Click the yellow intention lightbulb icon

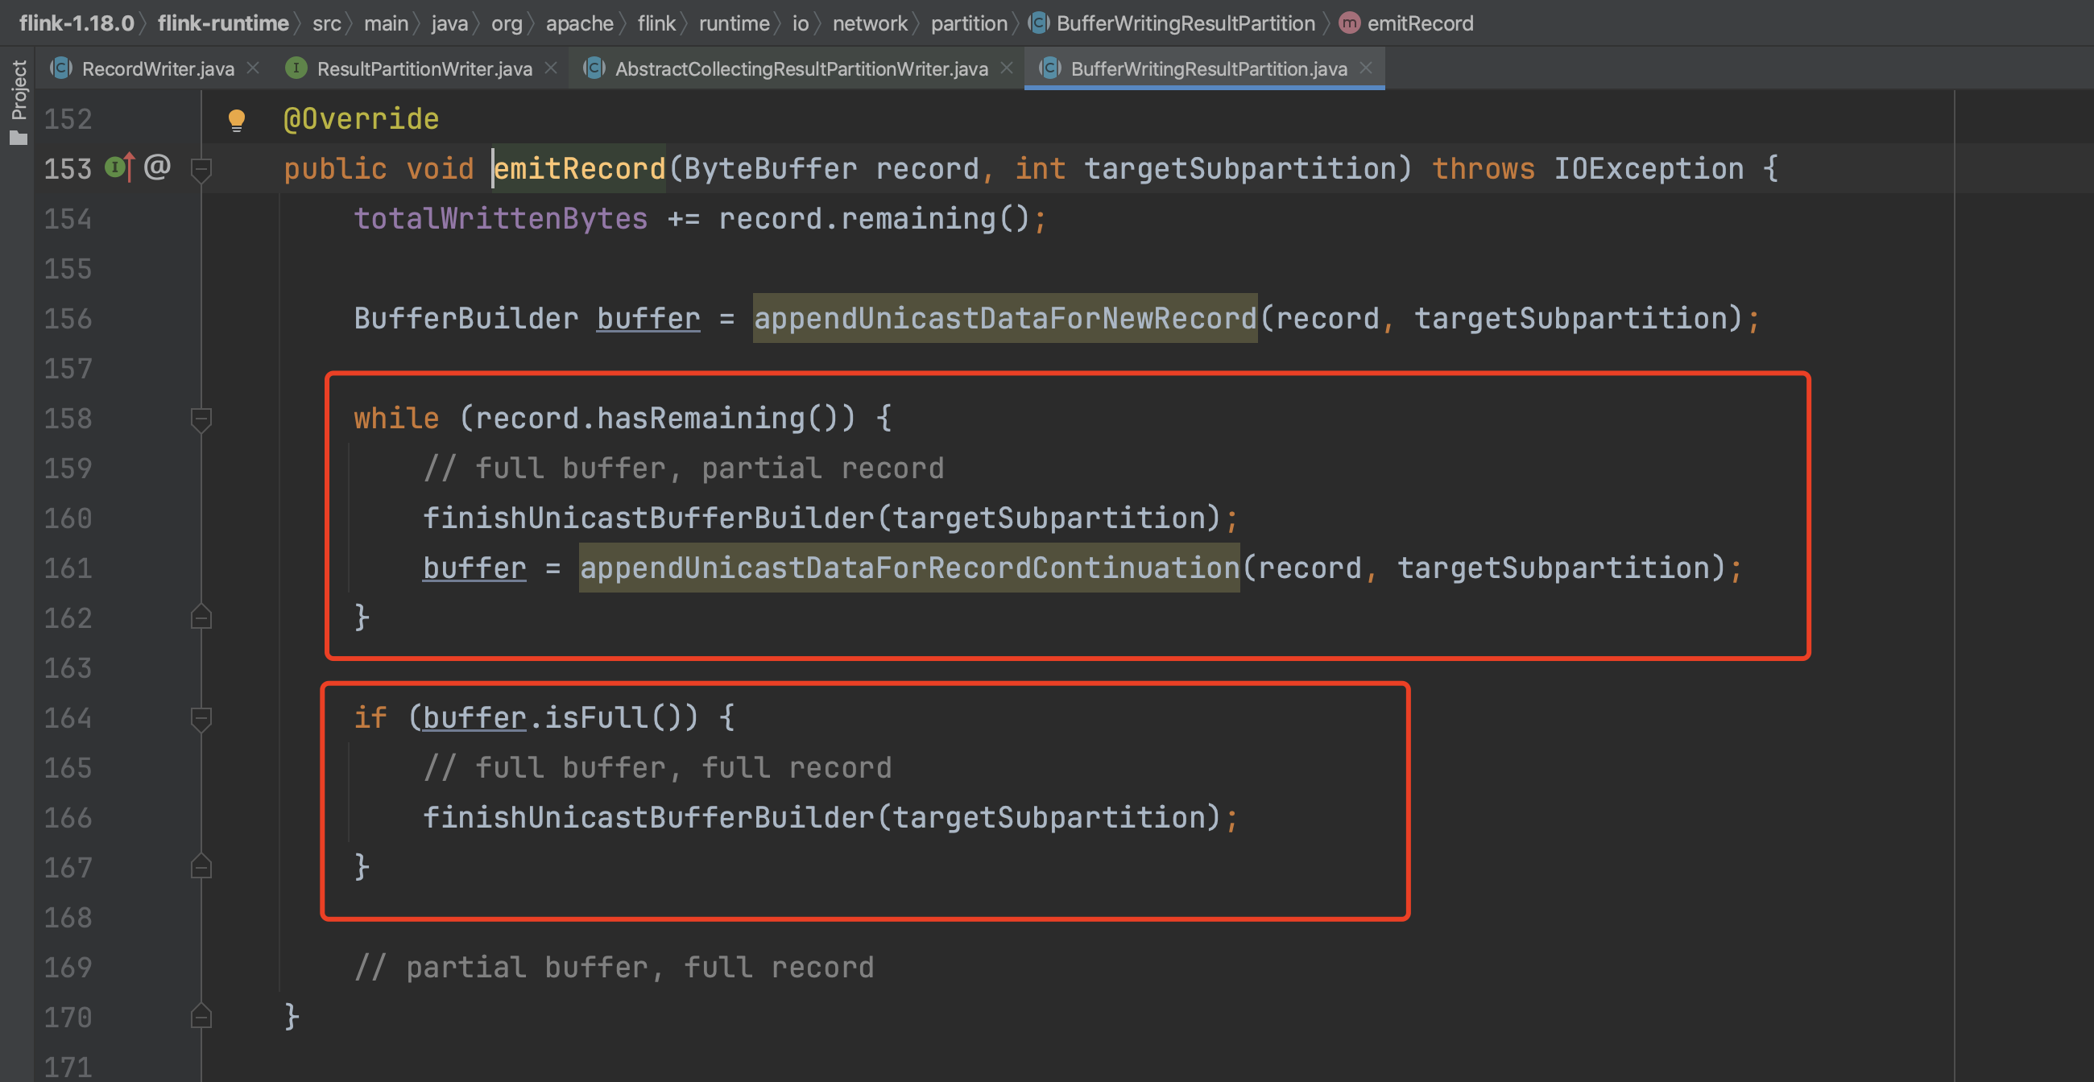[x=237, y=120]
